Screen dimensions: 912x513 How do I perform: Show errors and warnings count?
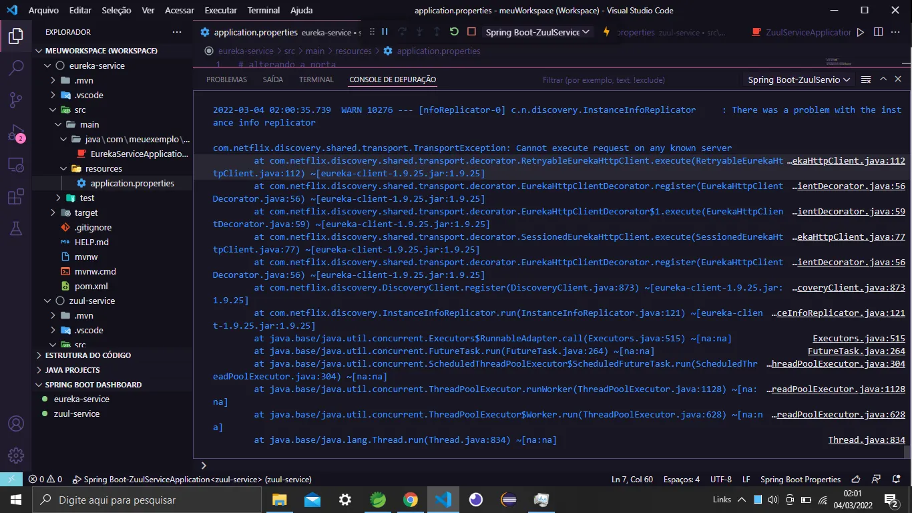pyautogui.click(x=45, y=479)
